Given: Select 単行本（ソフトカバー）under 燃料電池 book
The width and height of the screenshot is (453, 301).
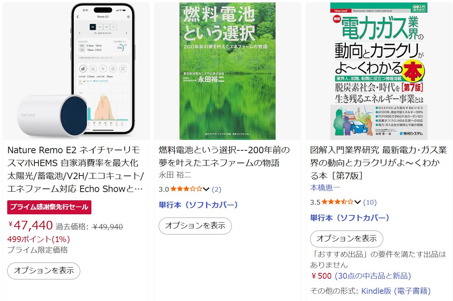Looking at the screenshot, I should point(199,205).
